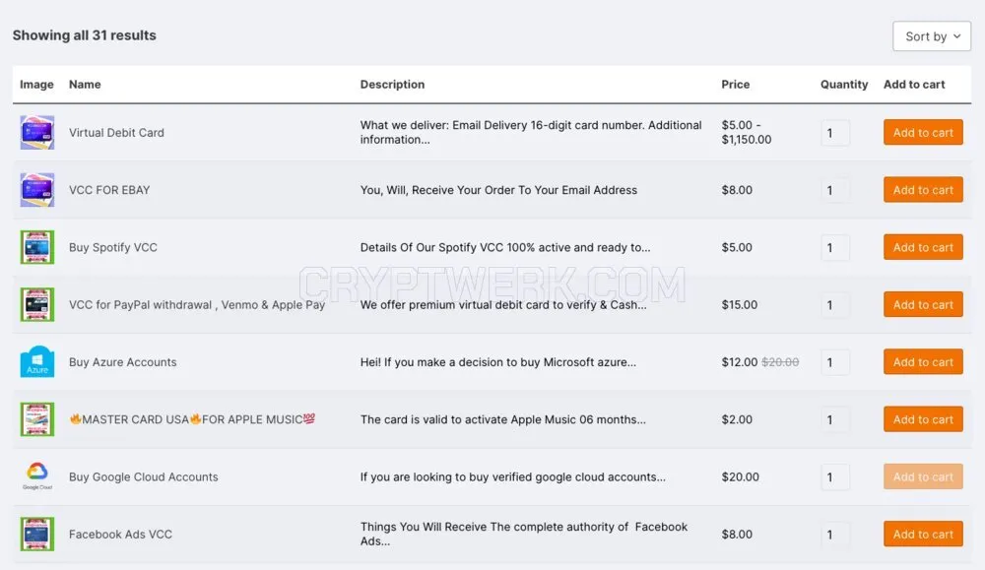Click the $15.00 price of PayPal VCC

pyautogui.click(x=740, y=304)
